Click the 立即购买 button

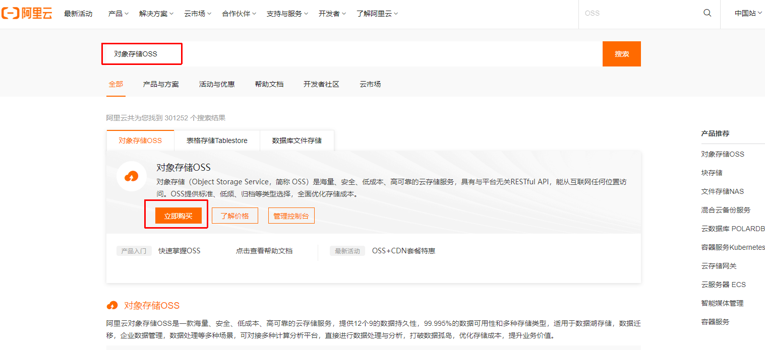[x=179, y=216]
